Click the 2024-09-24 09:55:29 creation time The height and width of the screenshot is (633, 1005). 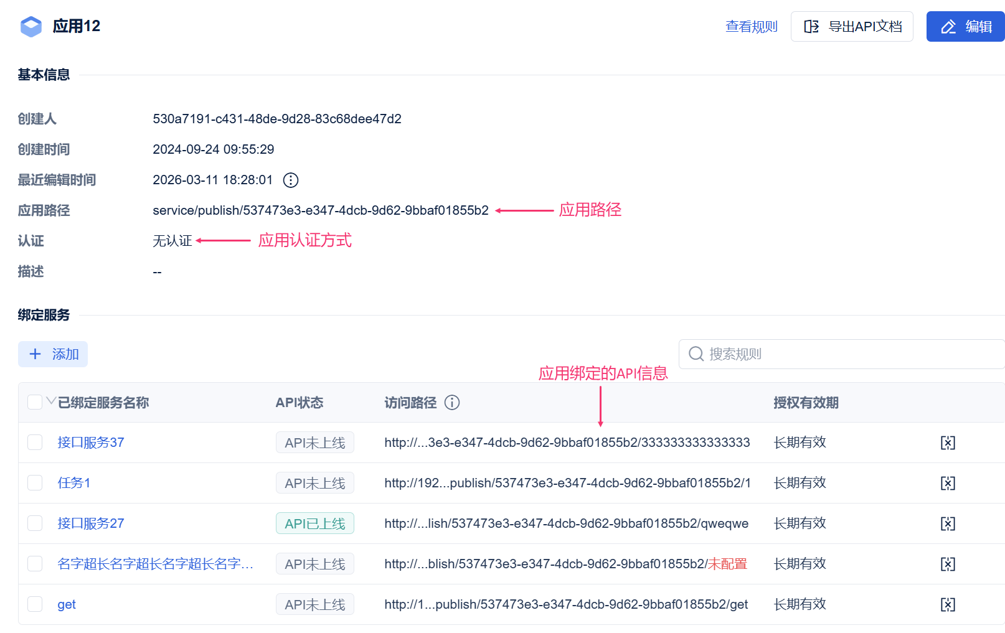214,149
